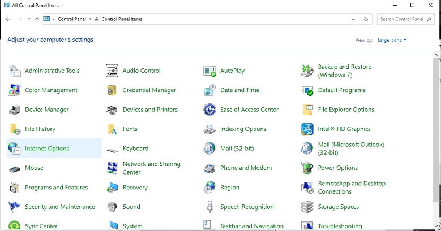This screenshot has width=441, height=231.
Task: Click the scrollbar down arrow
Action: tap(436, 226)
